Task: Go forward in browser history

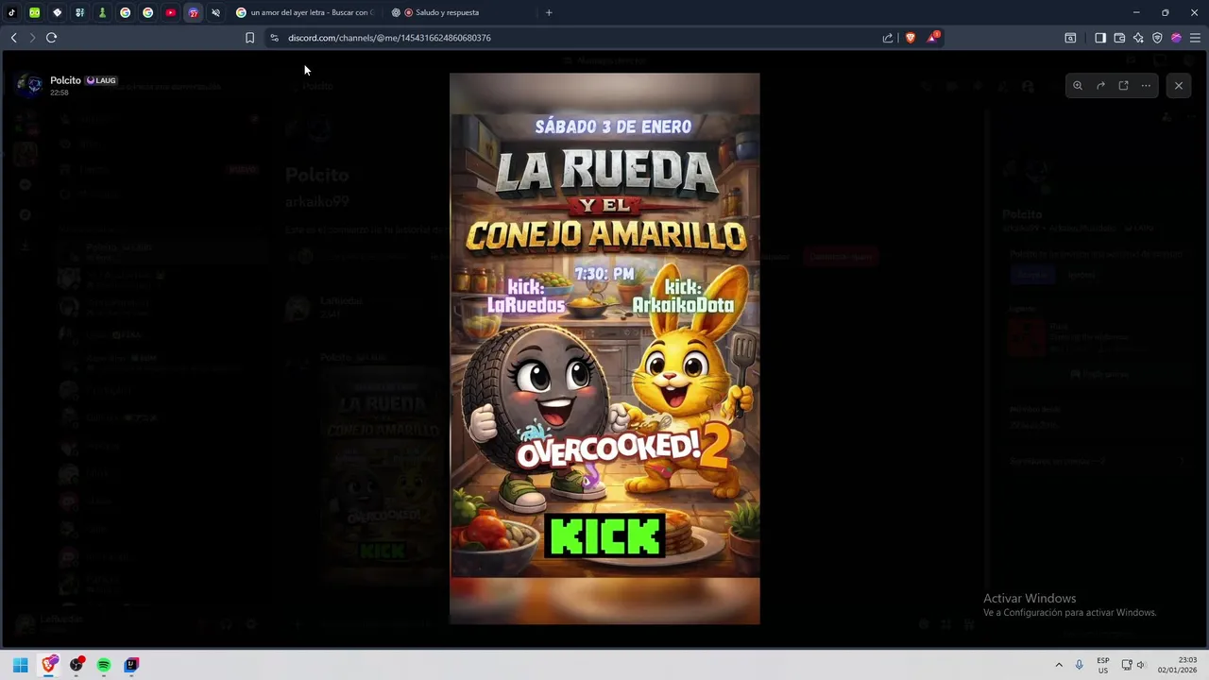Action: 32,38
